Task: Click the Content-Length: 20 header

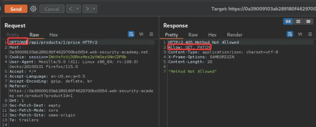Action: pyautogui.click(x=190, y=62)
